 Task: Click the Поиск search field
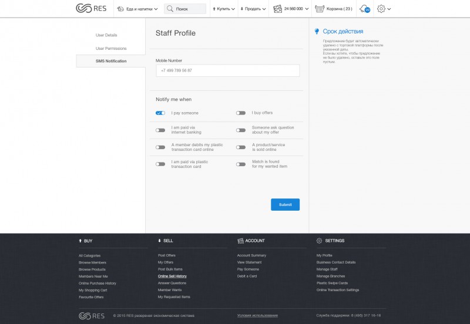click(x=185, y=9)
